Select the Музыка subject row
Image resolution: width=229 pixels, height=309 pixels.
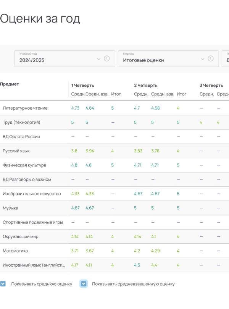[x=114, y=208]
